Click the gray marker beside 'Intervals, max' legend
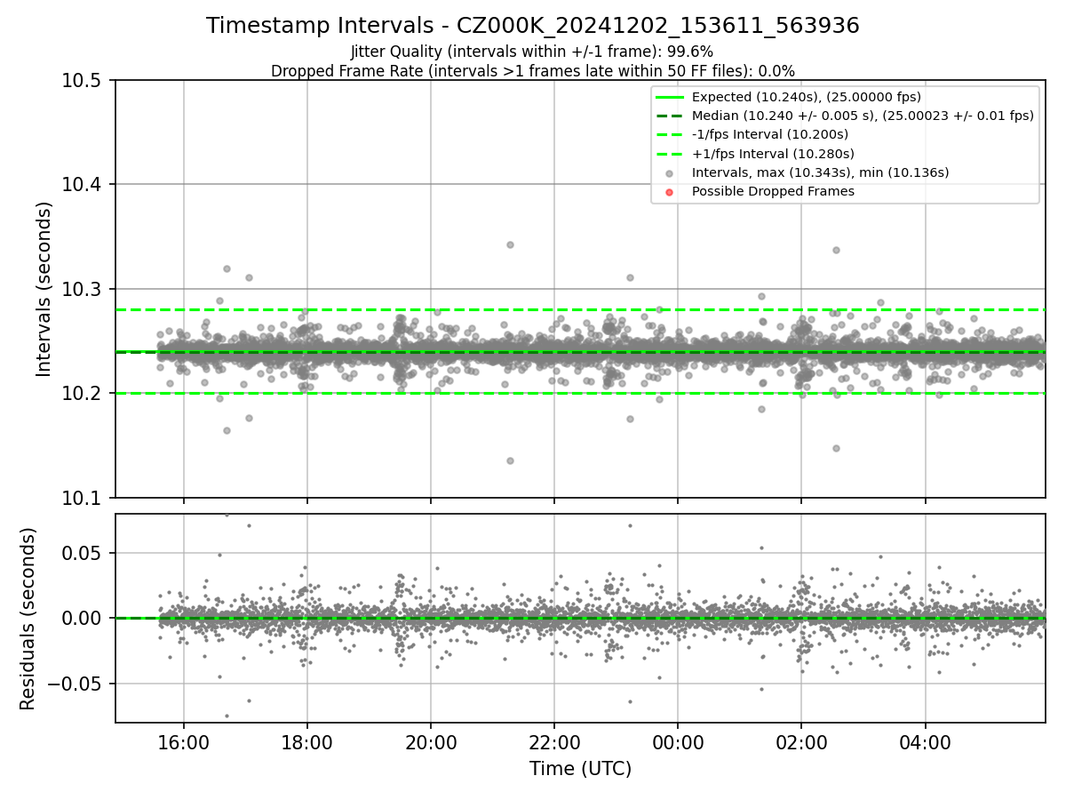 tap(669, 173)
